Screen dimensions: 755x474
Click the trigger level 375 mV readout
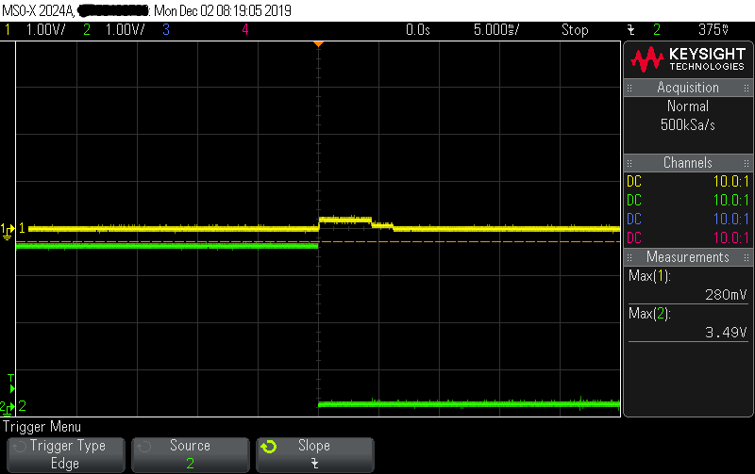713,30
